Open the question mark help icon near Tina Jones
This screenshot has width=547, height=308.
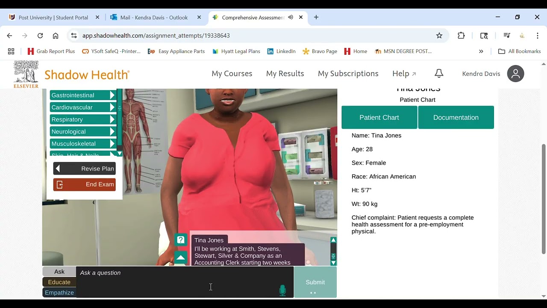181,240
